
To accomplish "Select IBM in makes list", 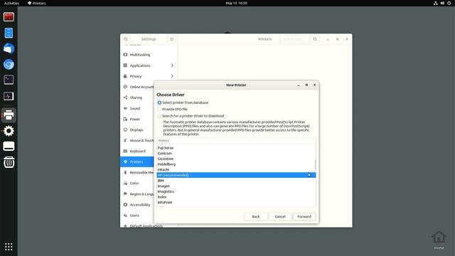I will (236, 181).
